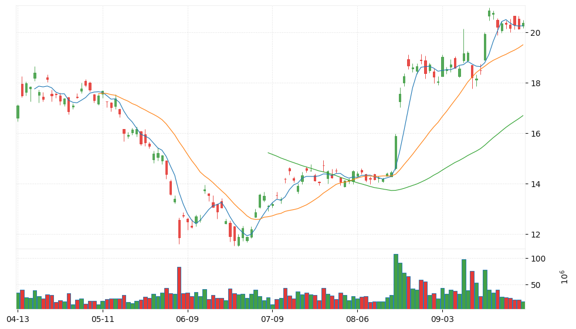Viewport: 576px width, 329px height.
Task: Select the 06-09 date axis label
Action: point(187,320)
